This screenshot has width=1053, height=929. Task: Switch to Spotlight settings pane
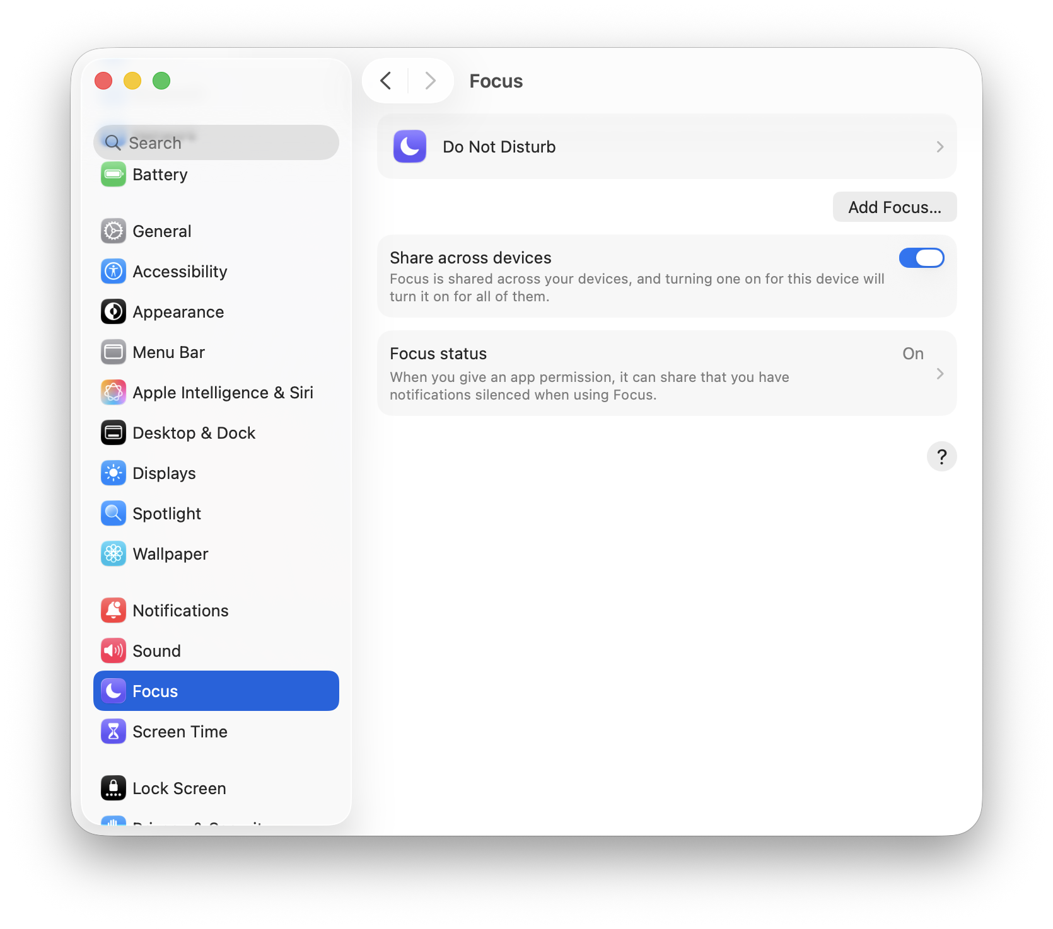tap(166, 514)
